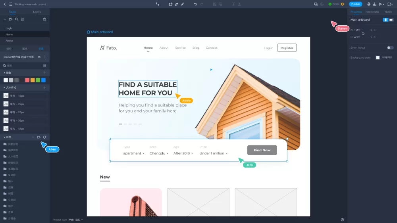397x223 pixels.
Task: Click the microphone icon in top bar
Action: tap(369, 4)
